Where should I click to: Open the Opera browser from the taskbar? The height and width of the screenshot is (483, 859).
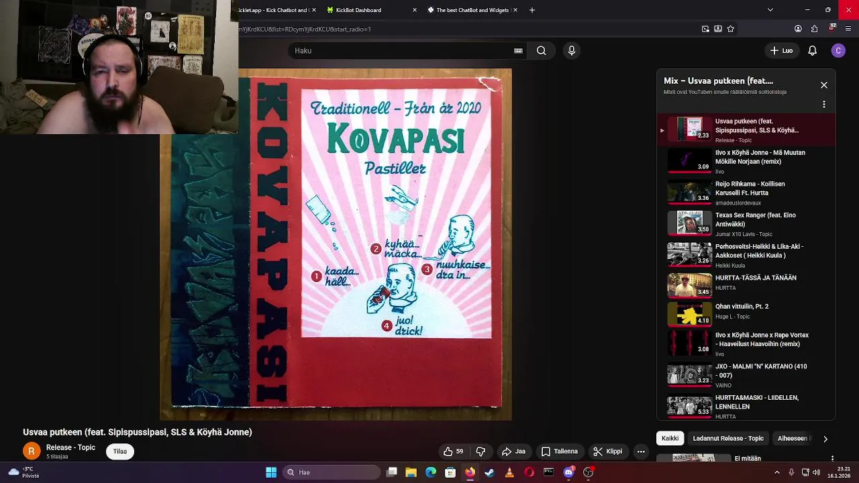(x=529, y=472)
